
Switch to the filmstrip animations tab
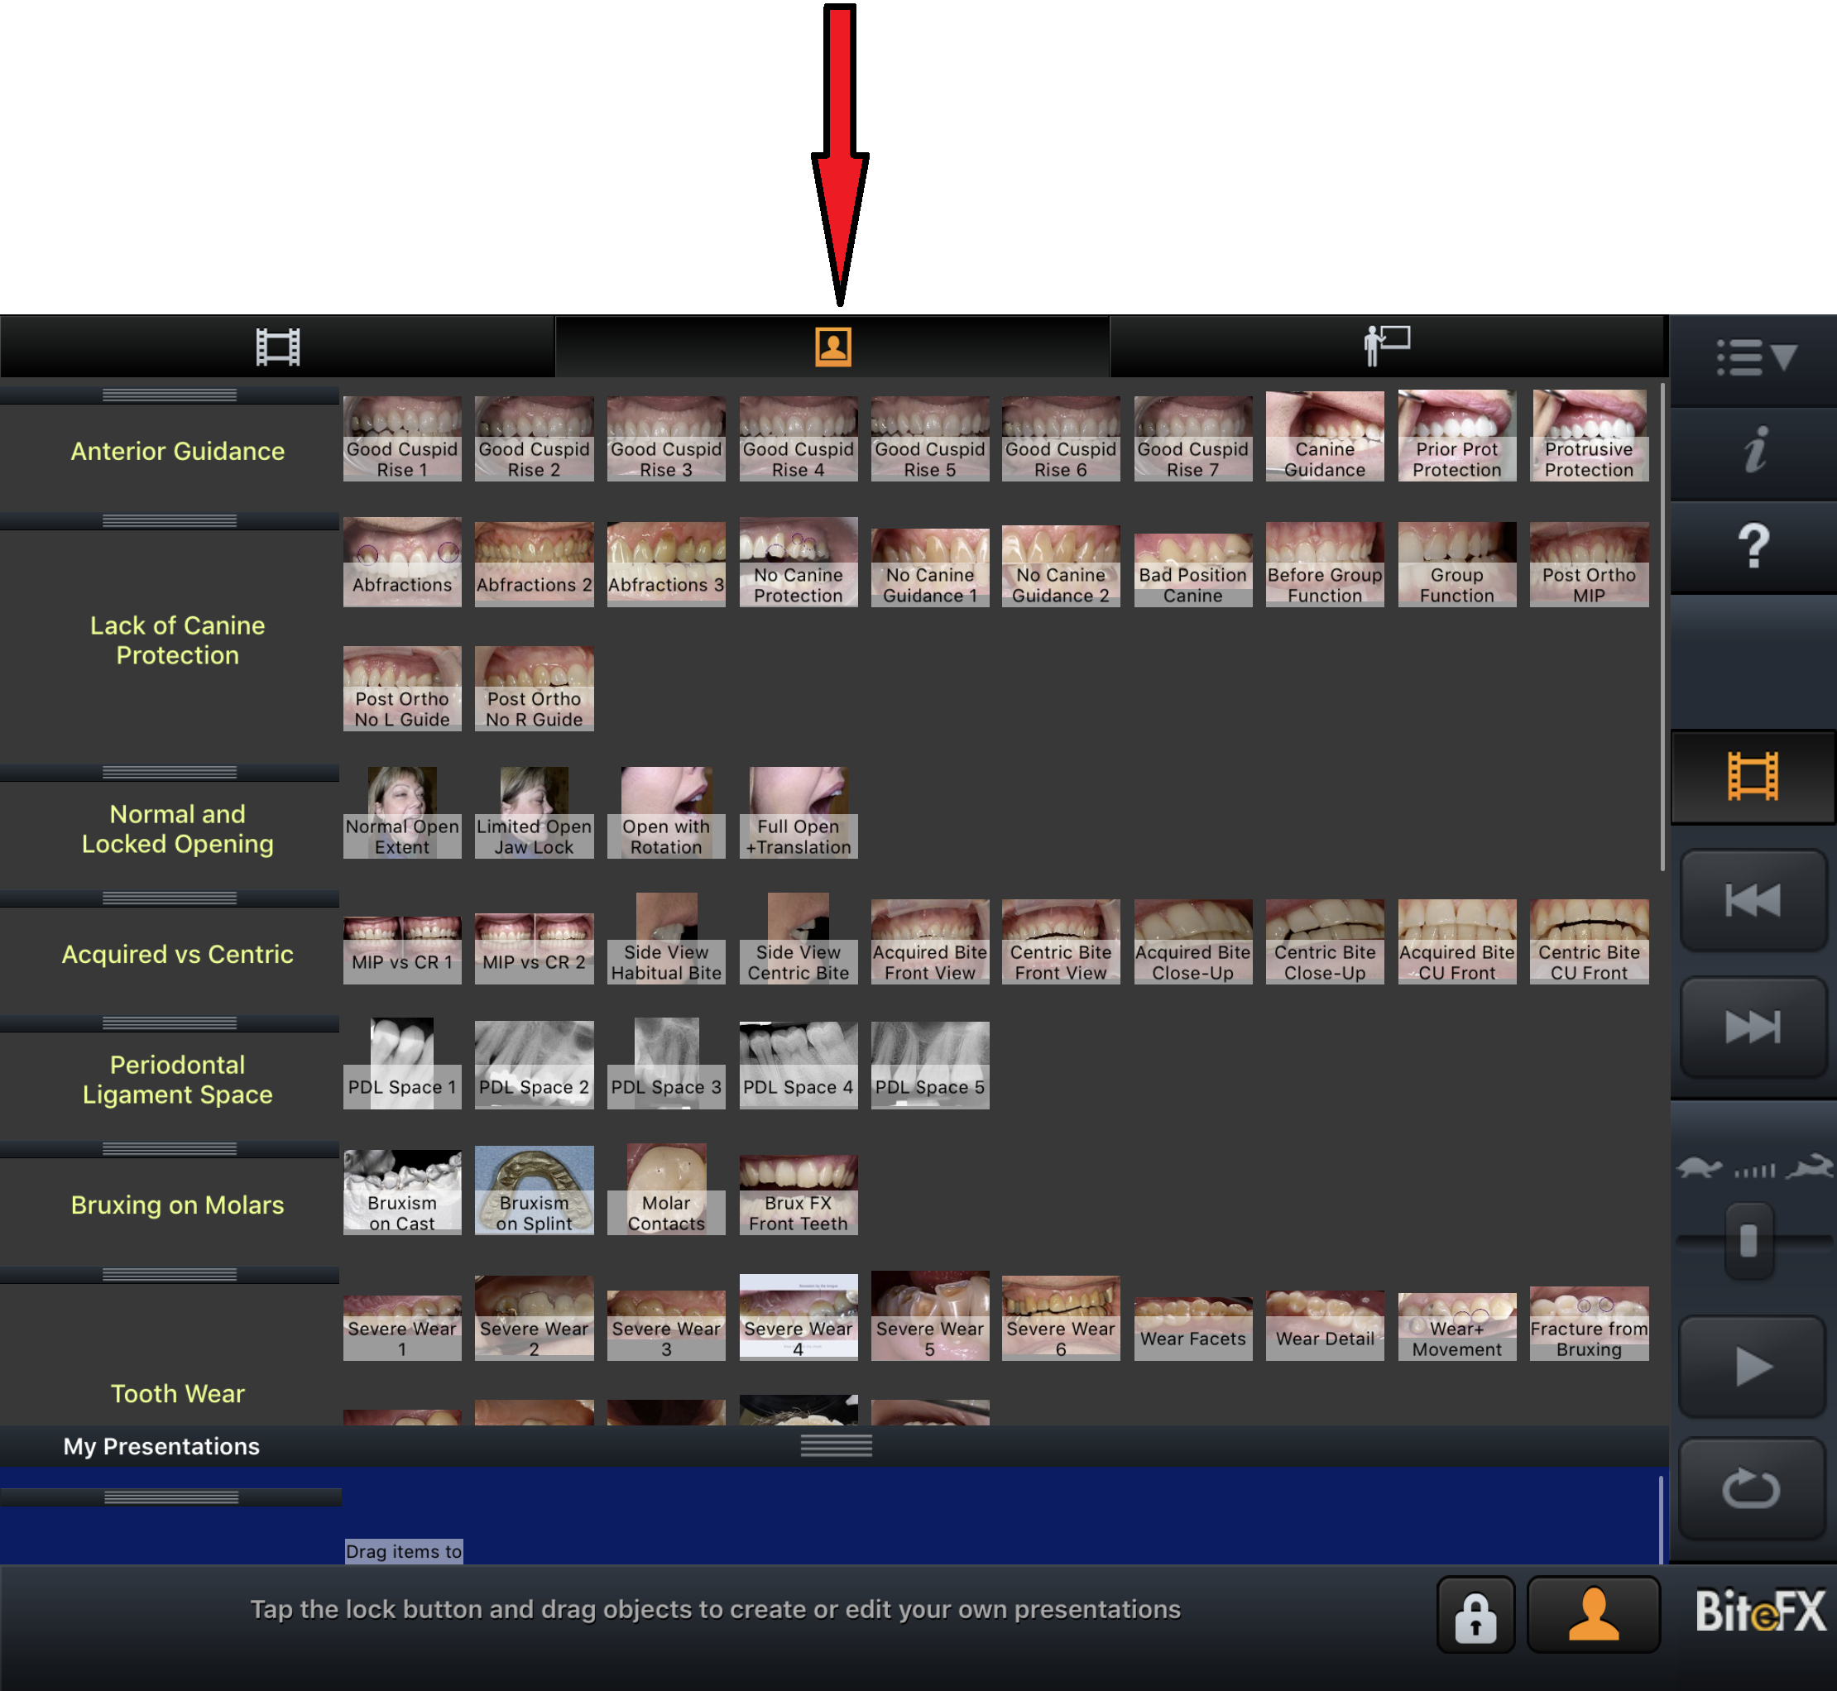(x=277, y=347)
